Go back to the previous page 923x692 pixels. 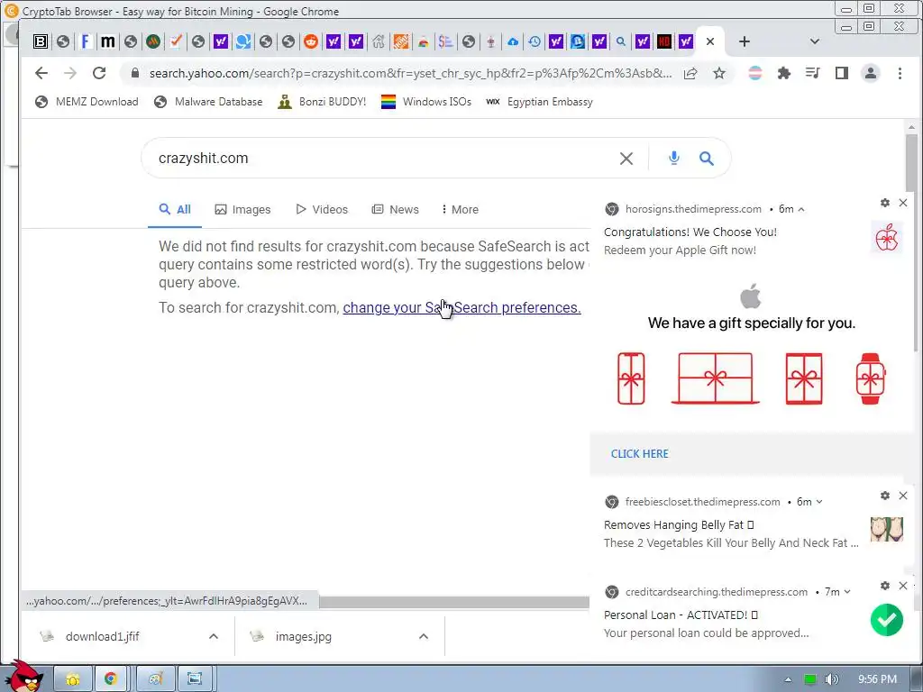[x=41, y=73]
